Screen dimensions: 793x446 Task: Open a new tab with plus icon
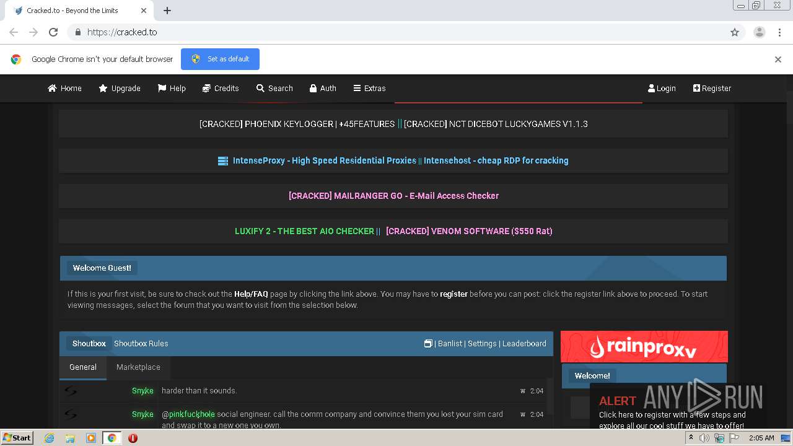click(167, 11)
